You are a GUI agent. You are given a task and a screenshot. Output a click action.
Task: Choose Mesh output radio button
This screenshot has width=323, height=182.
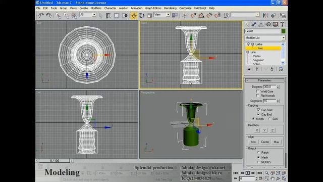(x=259, y=157)
